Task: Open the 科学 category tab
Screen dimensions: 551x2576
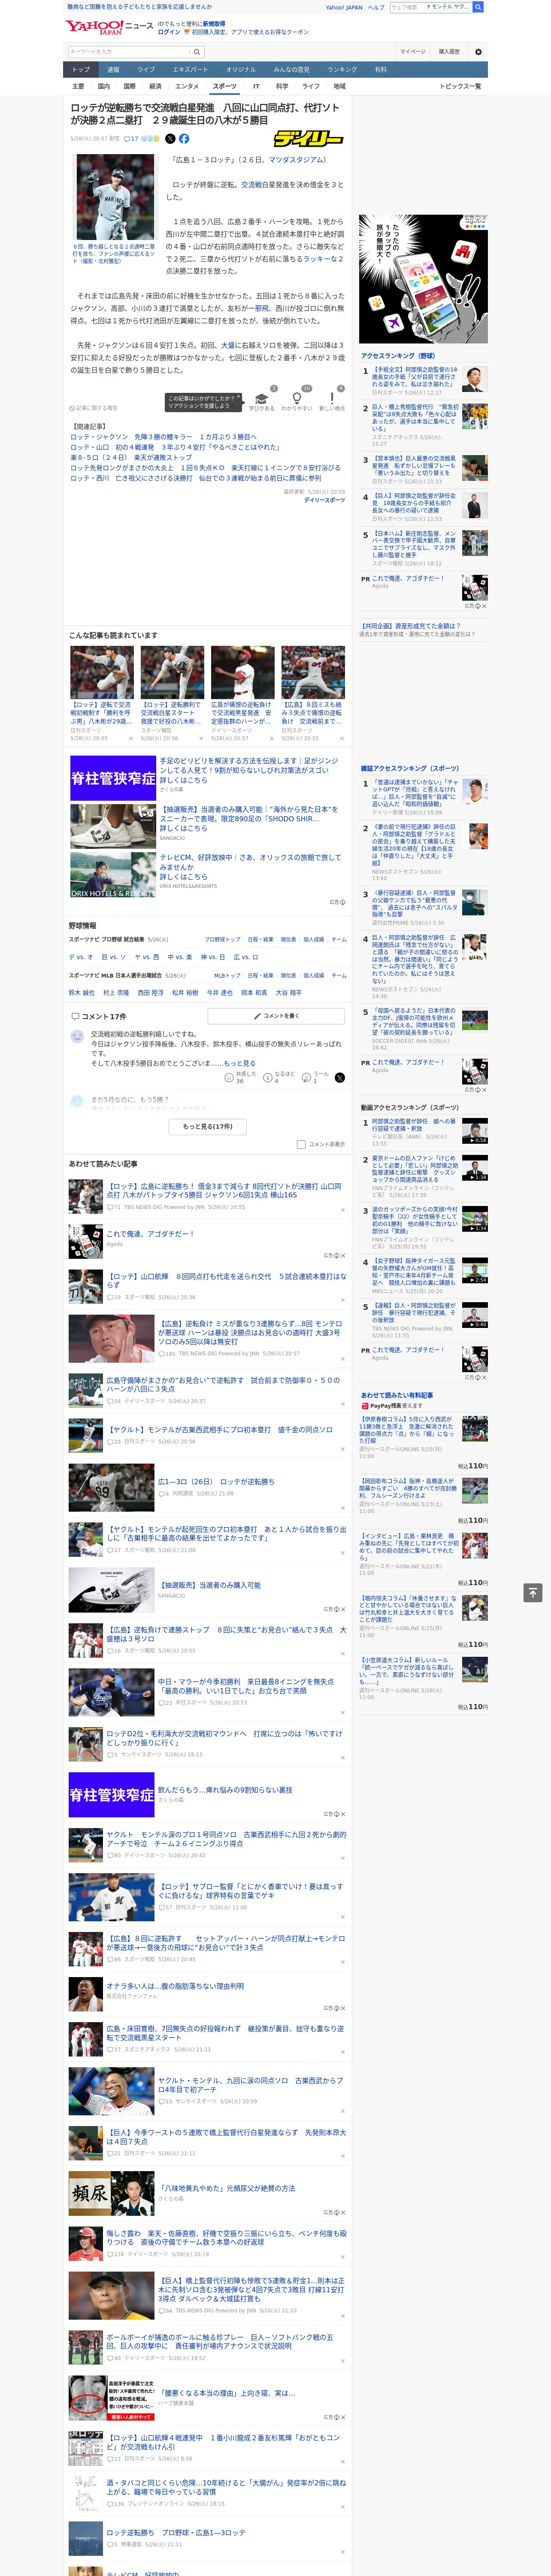Action: pyautogui.click(x=282, y=87)
